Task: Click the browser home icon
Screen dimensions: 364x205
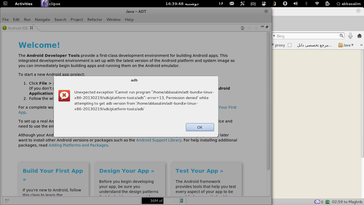Action: click(x=359, y=36)
